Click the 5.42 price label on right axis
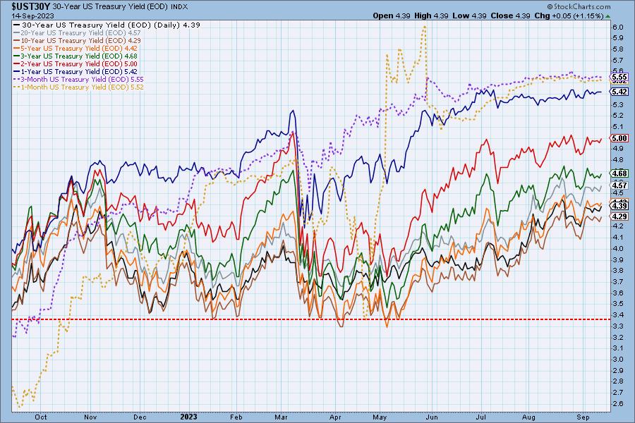Viewport: 635px width, 423px height. tap(619, 92)
